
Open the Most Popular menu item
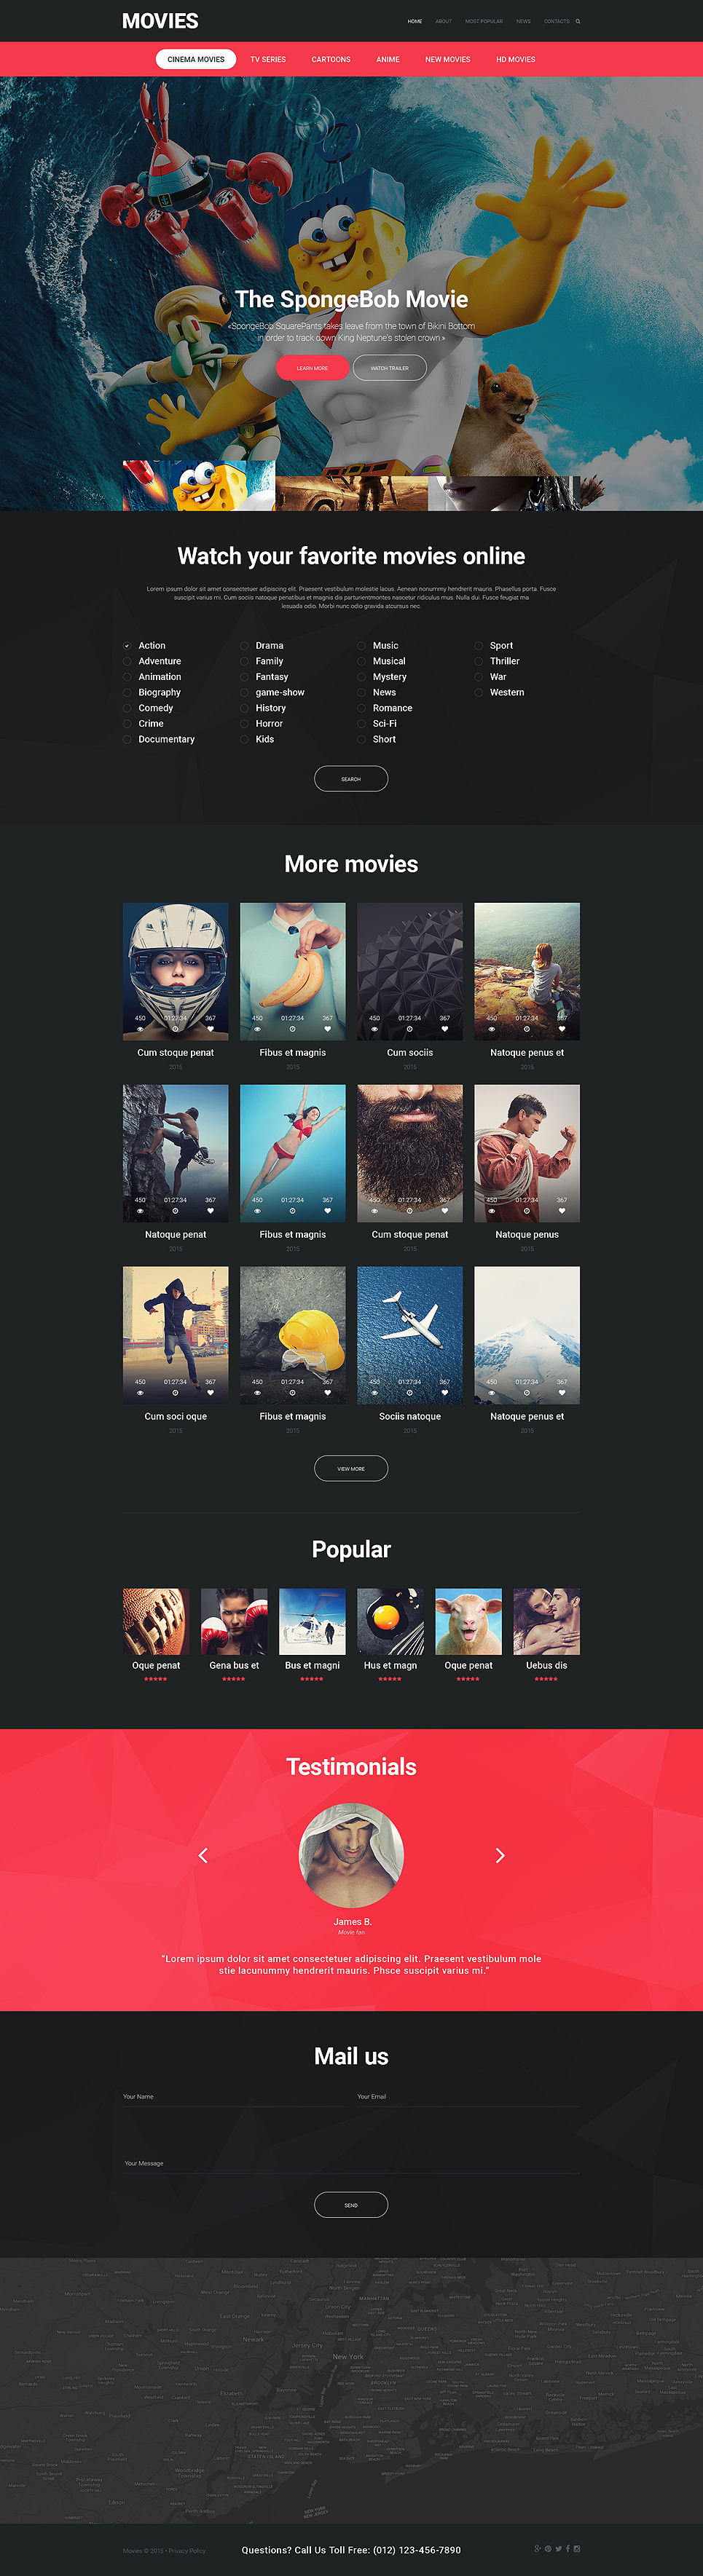[x=484, y=21]
